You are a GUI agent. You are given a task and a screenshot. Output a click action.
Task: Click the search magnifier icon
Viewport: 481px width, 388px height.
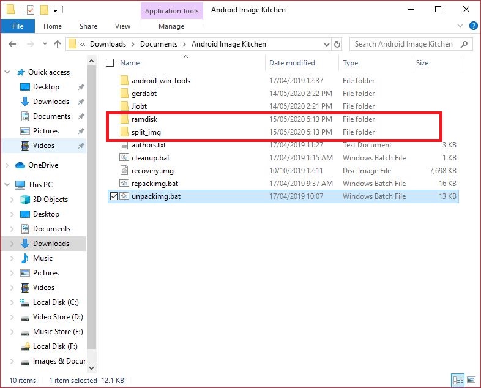point(464,44)
